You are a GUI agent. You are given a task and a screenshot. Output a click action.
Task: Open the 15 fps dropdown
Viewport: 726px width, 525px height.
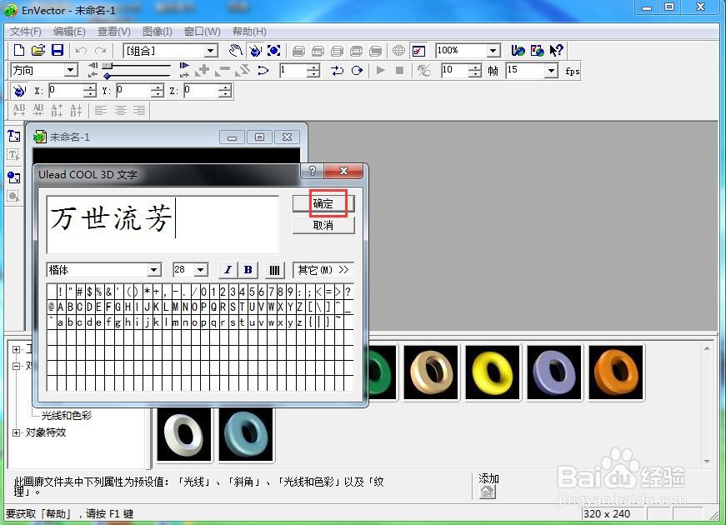[x=551, y=71]
